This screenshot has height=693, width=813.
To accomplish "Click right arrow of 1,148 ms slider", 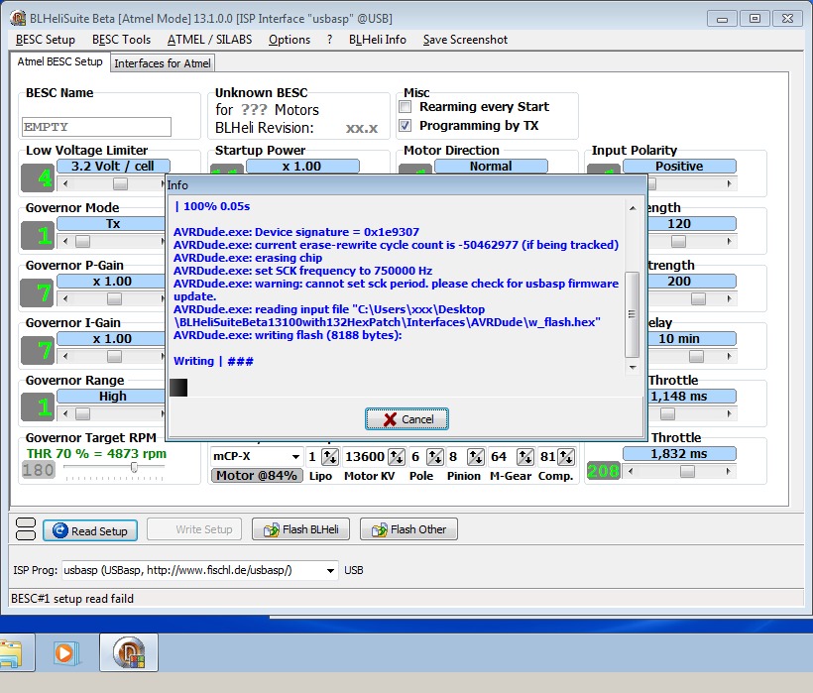I will (729, 413).
